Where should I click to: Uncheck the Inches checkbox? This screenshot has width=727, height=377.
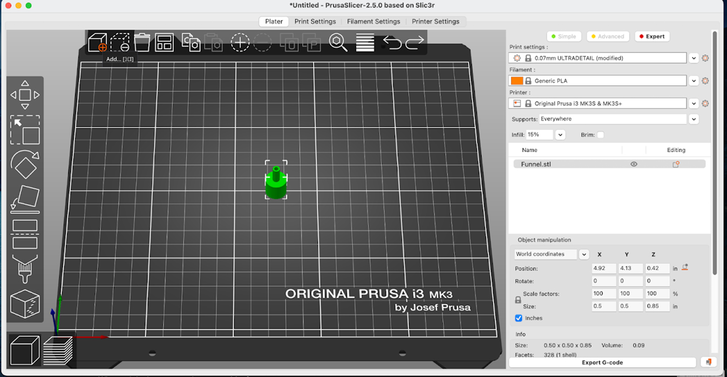click(x=519, y=318)
